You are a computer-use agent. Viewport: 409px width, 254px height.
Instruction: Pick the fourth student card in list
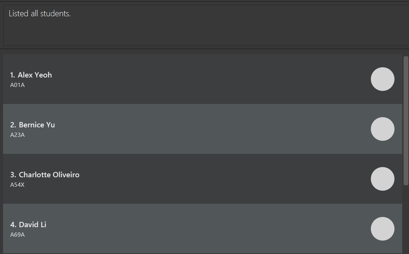tap(202, 229)
